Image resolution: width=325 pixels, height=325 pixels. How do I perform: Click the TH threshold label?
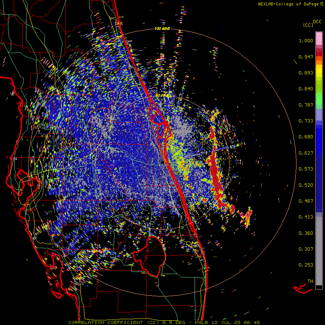(x=310, y=281)
